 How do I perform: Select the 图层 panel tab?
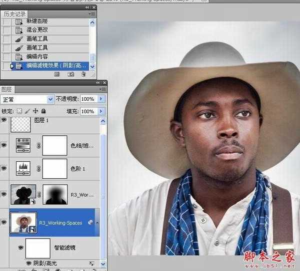tap(6, 89)
